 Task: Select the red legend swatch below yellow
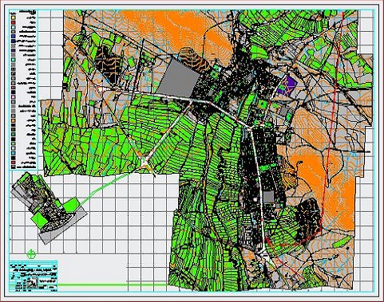point(14,22)
